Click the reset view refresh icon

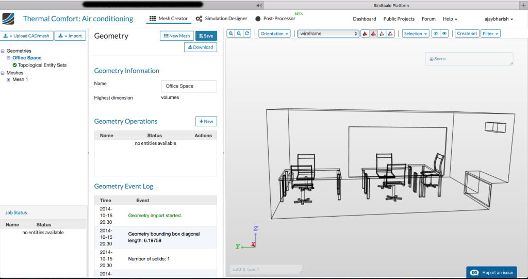point(247,34)
